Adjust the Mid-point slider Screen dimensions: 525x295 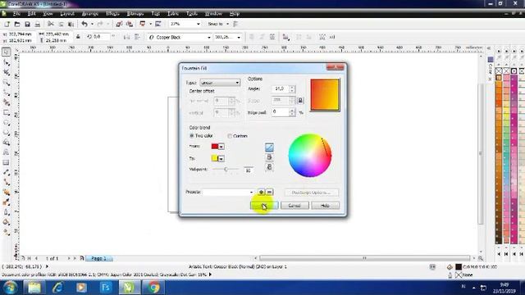(226, 170)
